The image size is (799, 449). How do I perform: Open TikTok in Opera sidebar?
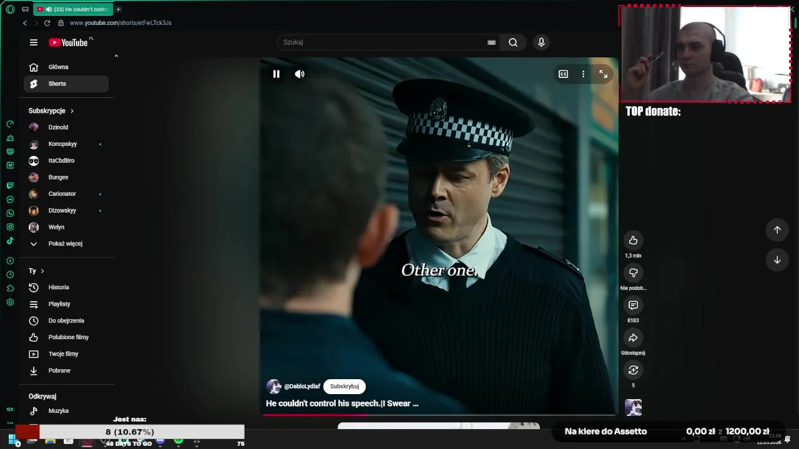click(10, 241)
